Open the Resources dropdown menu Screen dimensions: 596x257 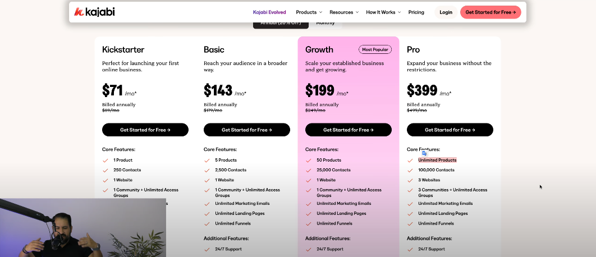(x=344, y=12)
